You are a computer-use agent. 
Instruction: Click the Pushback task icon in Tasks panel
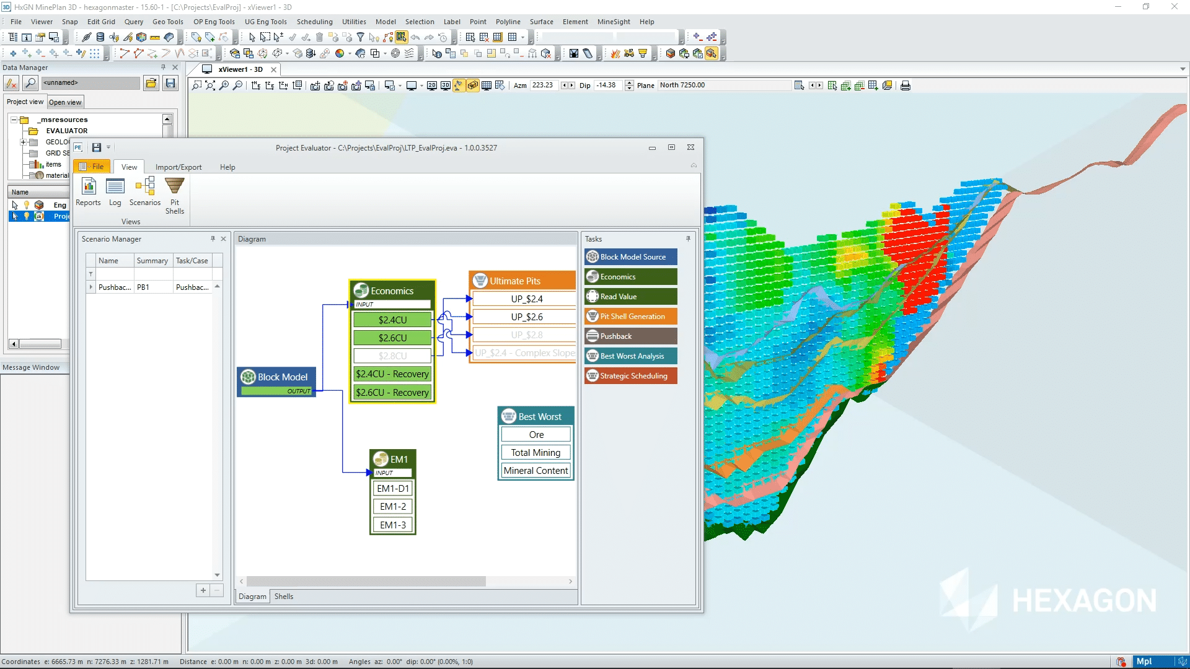click(592, 336)
